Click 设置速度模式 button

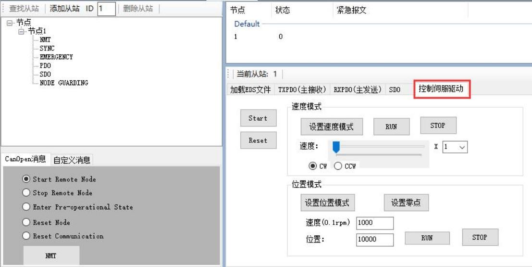[x=331, y=127]
